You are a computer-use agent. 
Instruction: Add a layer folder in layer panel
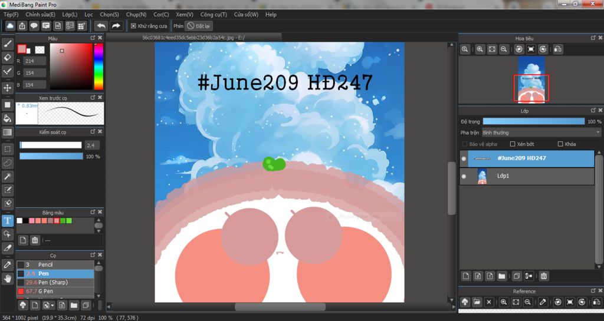[501, 276]
